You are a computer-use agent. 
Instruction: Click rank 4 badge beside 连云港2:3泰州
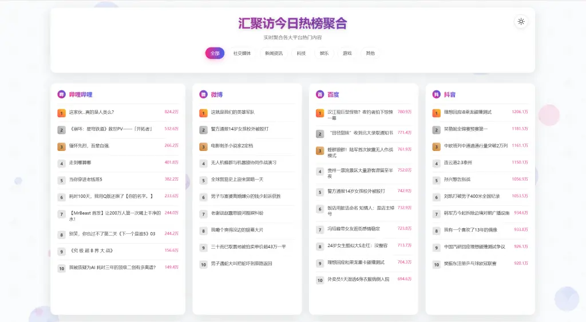point(437,164)
